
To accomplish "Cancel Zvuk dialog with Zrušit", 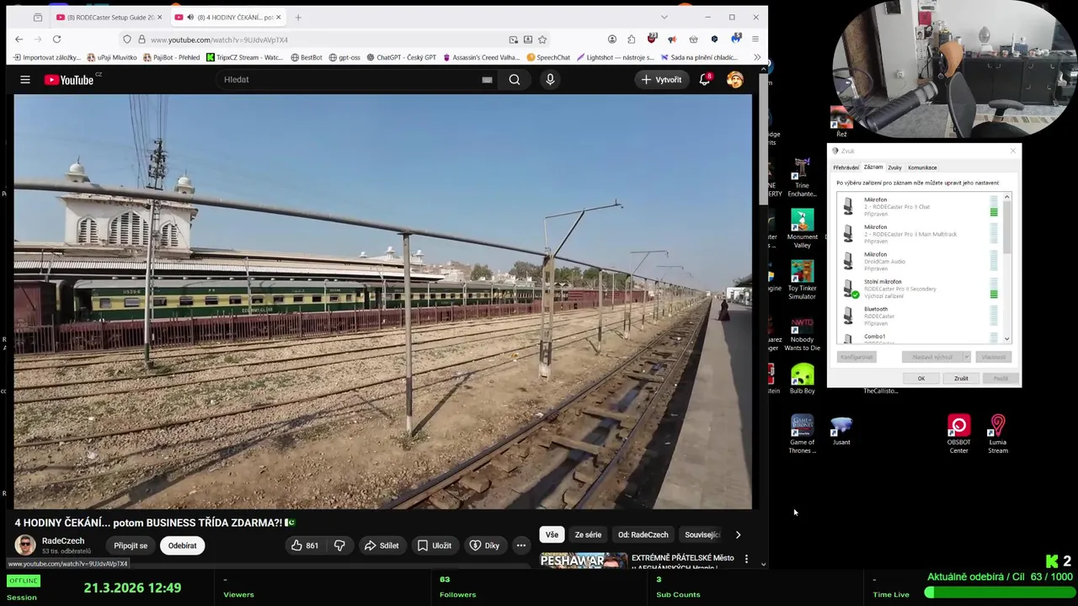I will tap(961, 379).
